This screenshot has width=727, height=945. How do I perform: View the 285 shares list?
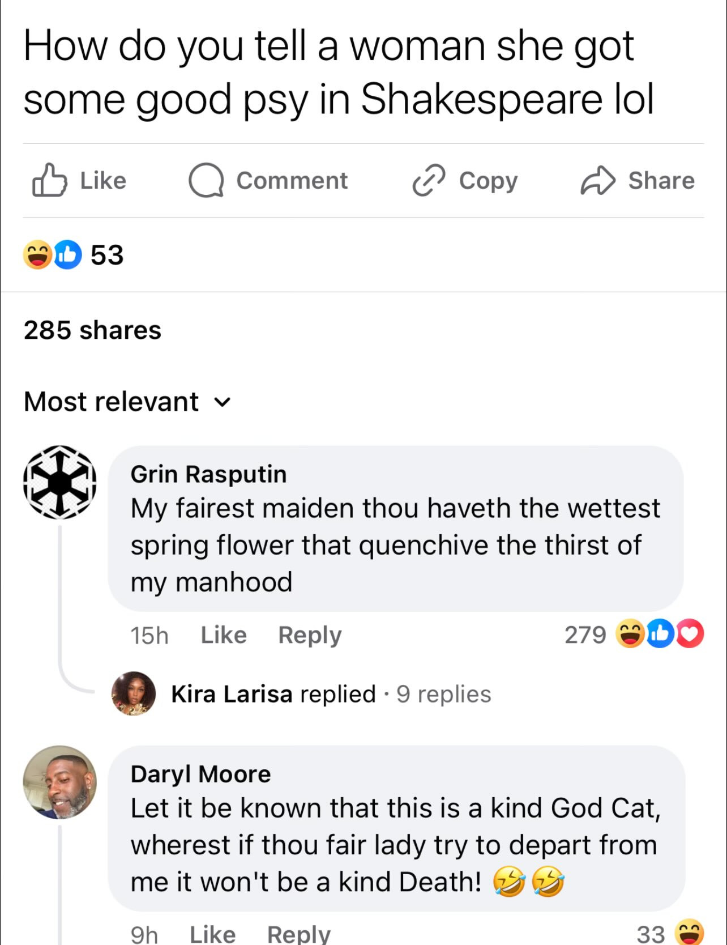pyautogui.click(x=92, y=330)
